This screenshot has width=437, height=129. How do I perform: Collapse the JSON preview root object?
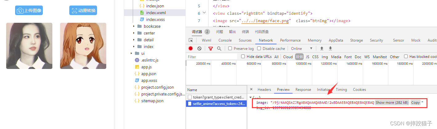pyautogui.click(x=250, y=98)
